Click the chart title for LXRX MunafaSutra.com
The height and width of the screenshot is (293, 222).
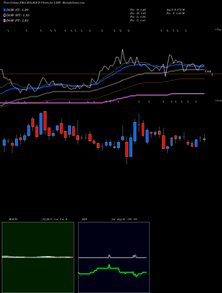tap(44, 3)
